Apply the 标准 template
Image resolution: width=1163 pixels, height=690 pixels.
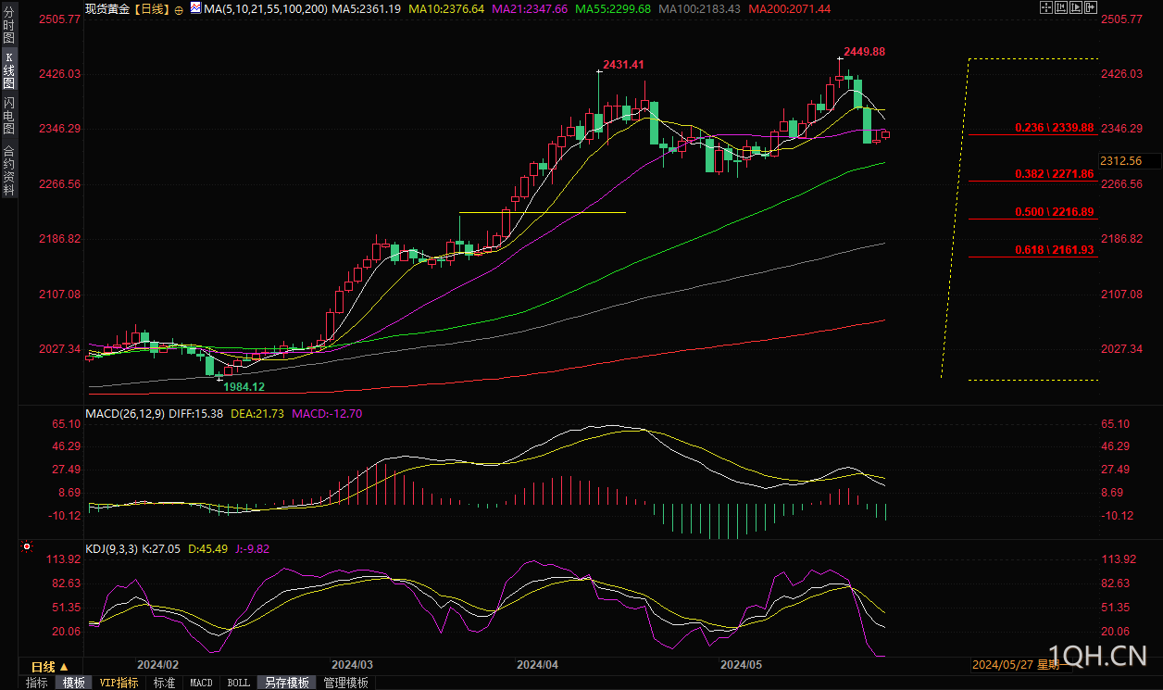pos(165,683)
